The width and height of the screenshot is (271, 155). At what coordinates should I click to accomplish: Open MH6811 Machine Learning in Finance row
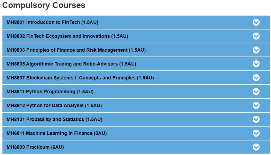[56, 134]
